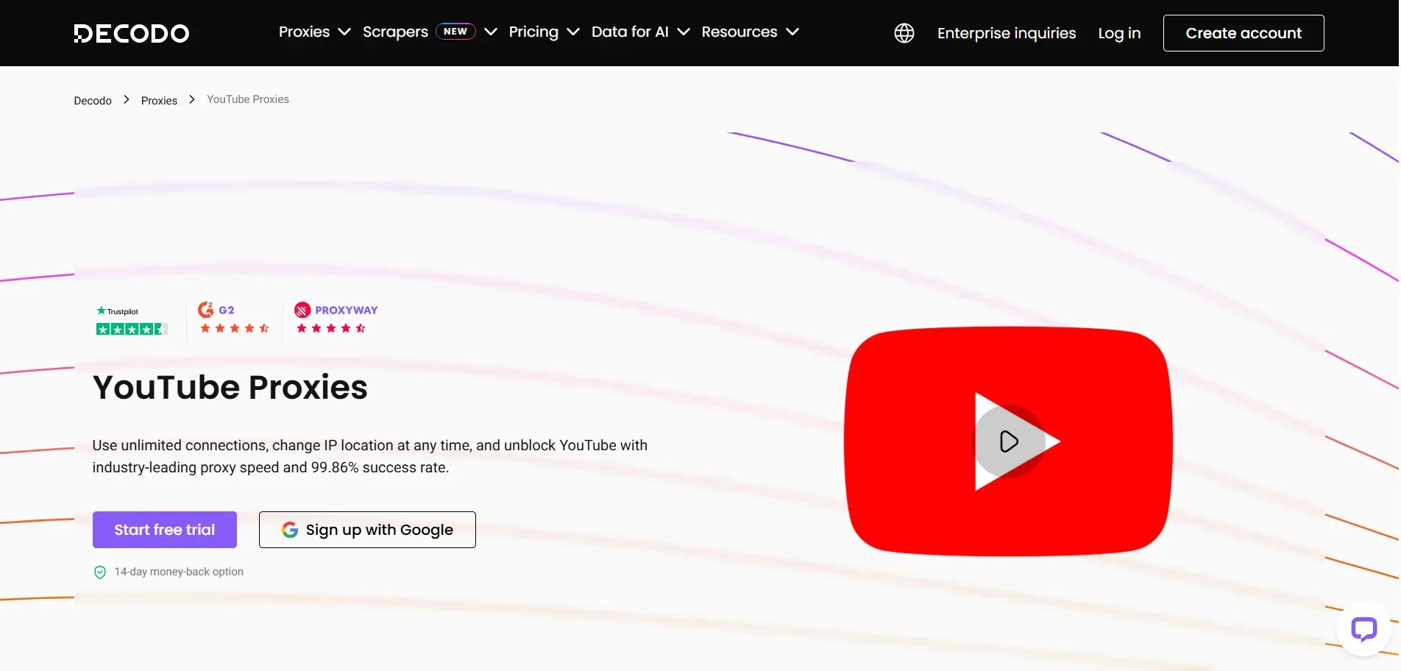Go to Enterprise inquiries
This screenshot has height=671, width=1401.
(1007, 33)
